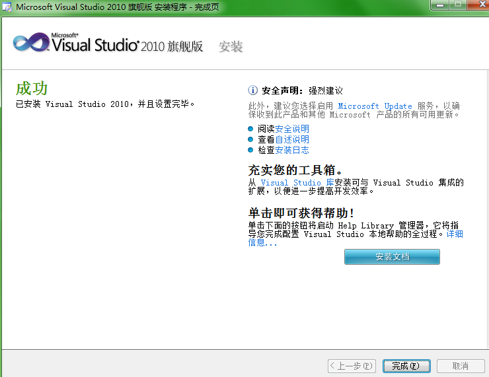Click the blue bullet beside 阅读安全说明
This screenshot has width=489, height=377.
(x=250, y=129)
